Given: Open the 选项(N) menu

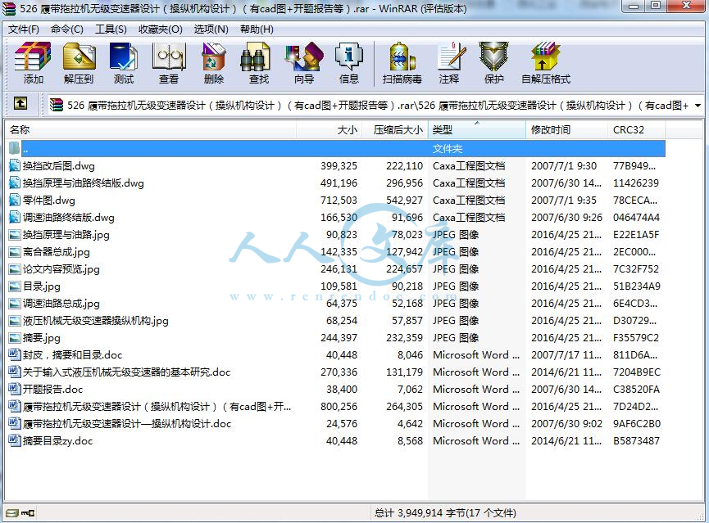Looking at the screenshot, I should coord(211,29).
